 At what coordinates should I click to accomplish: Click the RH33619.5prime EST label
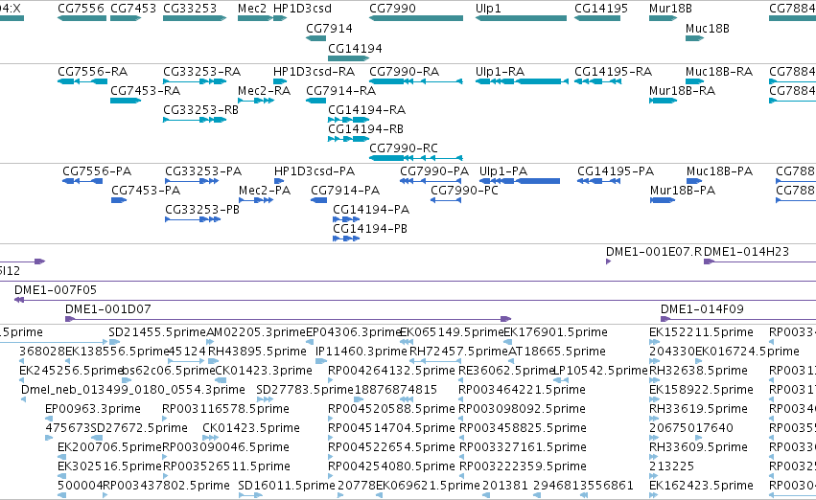(x=698, y=409)
